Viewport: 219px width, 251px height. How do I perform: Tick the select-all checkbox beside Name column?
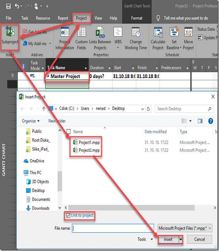68,132
